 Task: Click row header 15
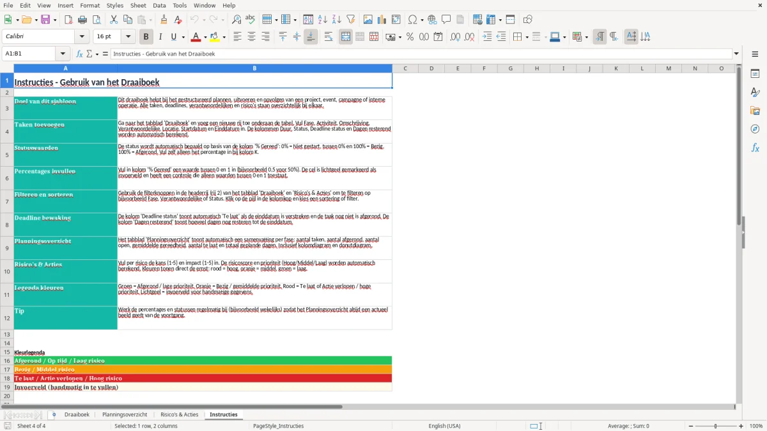7,352
